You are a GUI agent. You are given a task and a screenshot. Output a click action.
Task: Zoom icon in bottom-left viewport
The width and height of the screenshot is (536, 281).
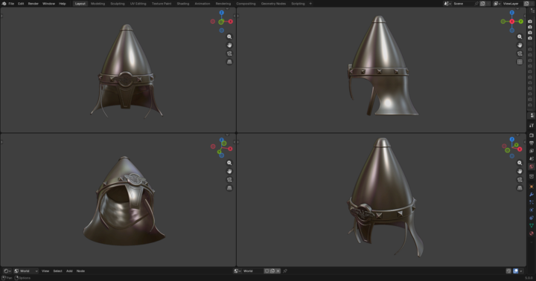[229, 163]
